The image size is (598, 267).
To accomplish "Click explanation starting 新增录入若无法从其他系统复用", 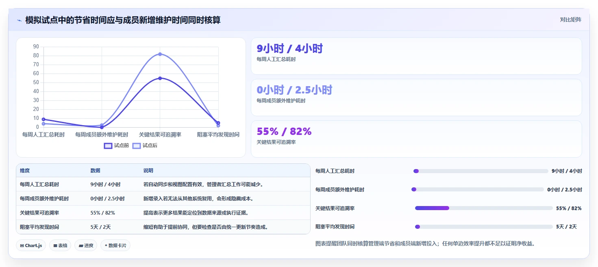I will coord(199,199).
